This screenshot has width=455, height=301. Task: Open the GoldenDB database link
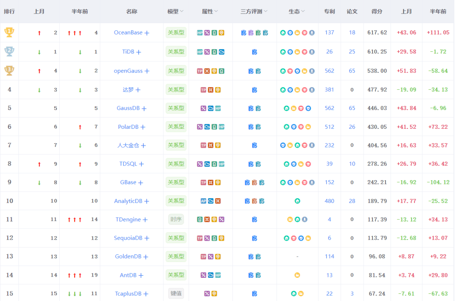(128, 256)
